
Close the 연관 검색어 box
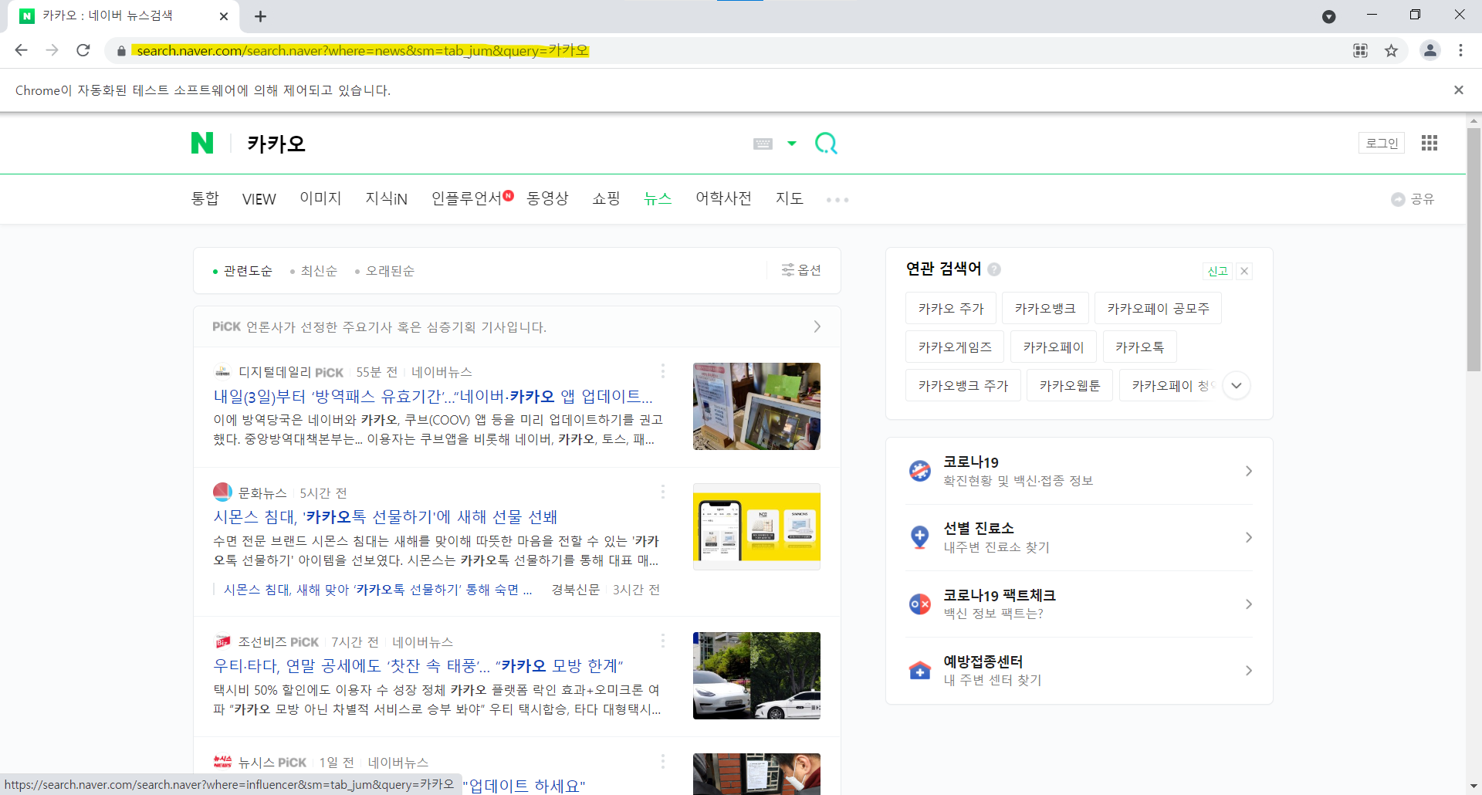[1244, 271]
